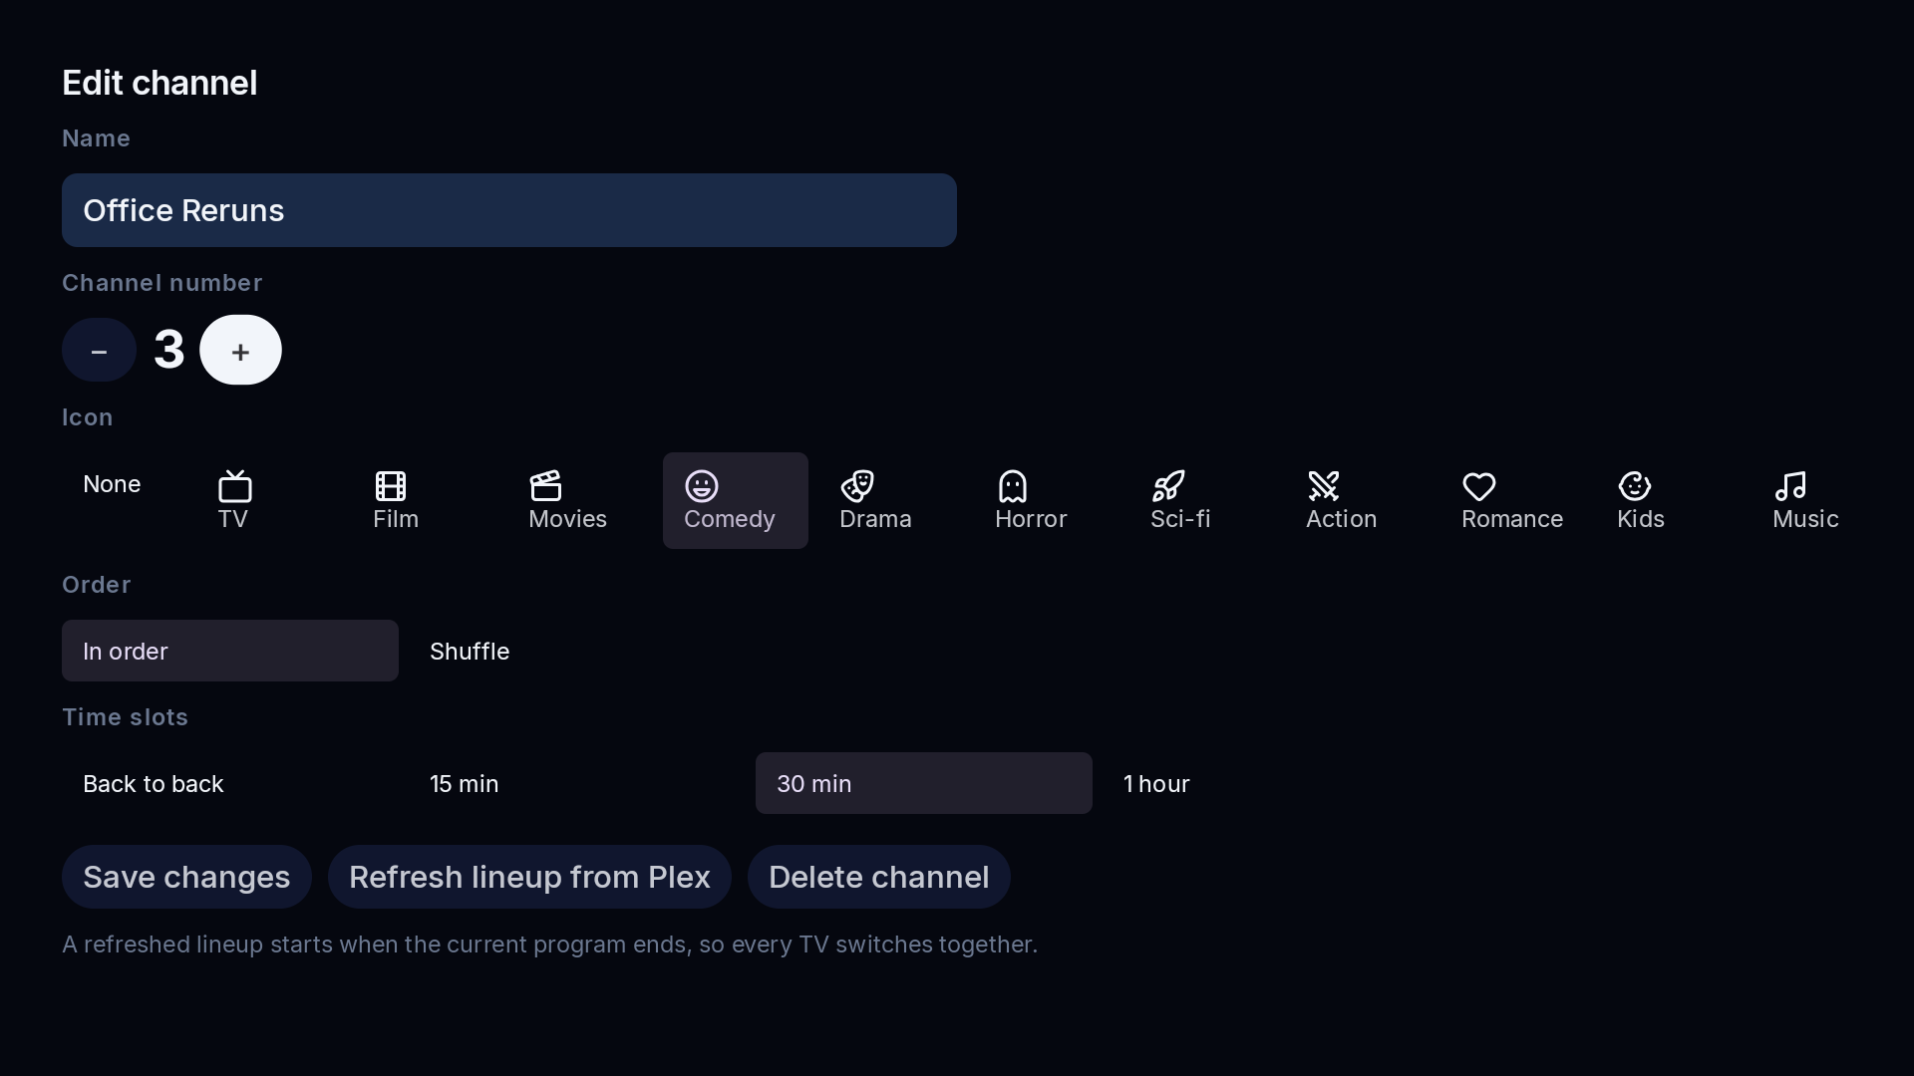Decrease channel number with minus button
Image resolution: width=1914 pixels, height=1076 pixels.
pos(99,350)
